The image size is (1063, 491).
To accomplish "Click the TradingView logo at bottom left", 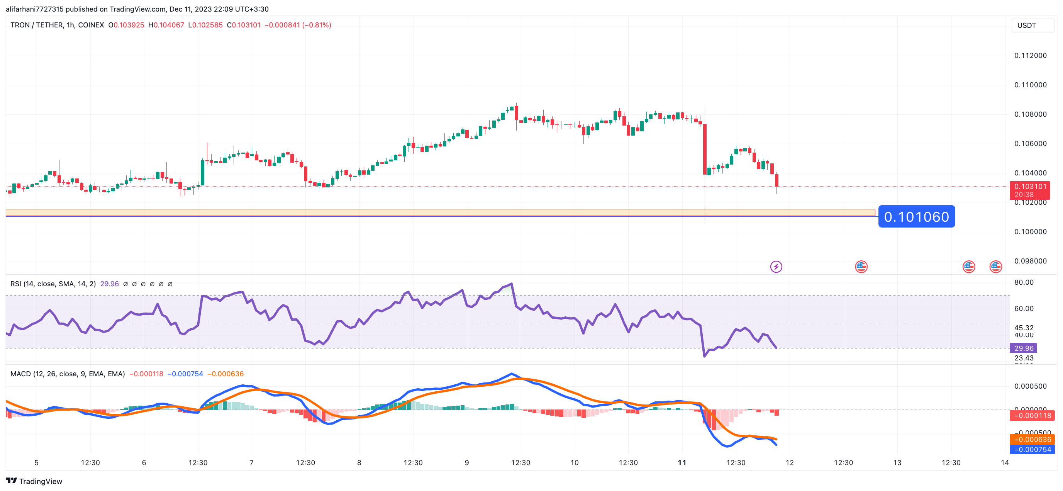I will click(34, 481).
